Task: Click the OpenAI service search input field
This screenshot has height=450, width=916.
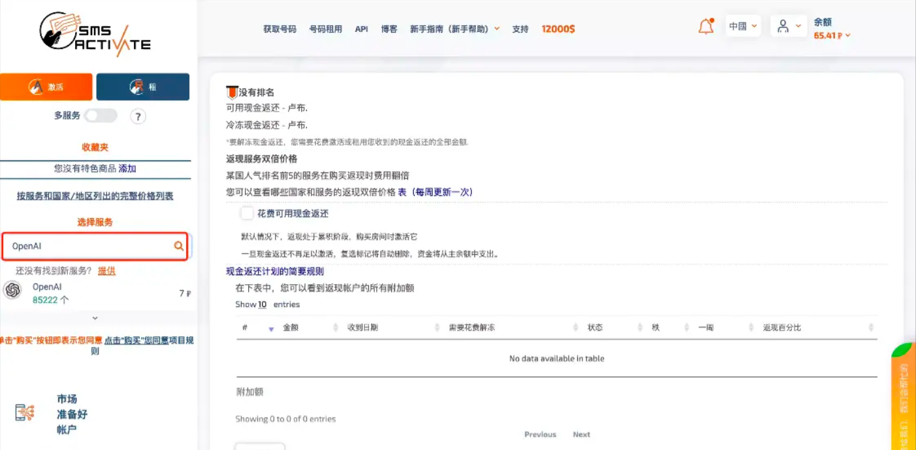Action: [x=95, y=246]
